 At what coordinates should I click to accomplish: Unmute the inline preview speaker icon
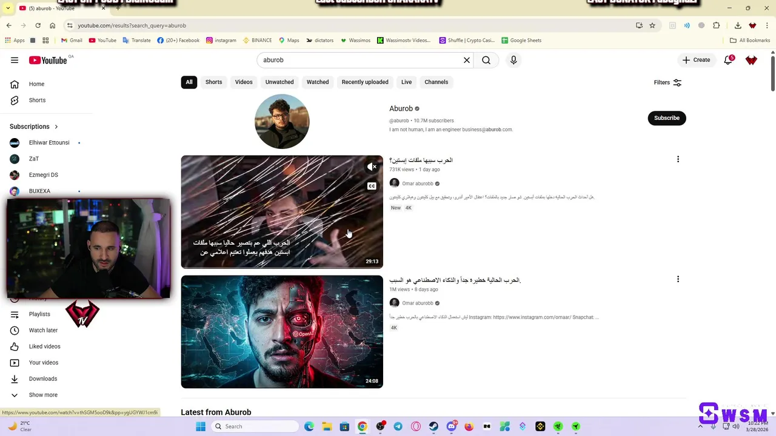[372, 167]
